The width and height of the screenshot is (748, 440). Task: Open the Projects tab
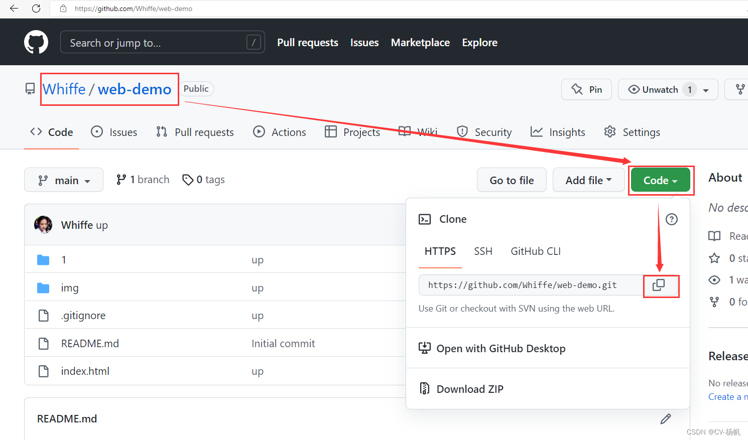(352, 132)
